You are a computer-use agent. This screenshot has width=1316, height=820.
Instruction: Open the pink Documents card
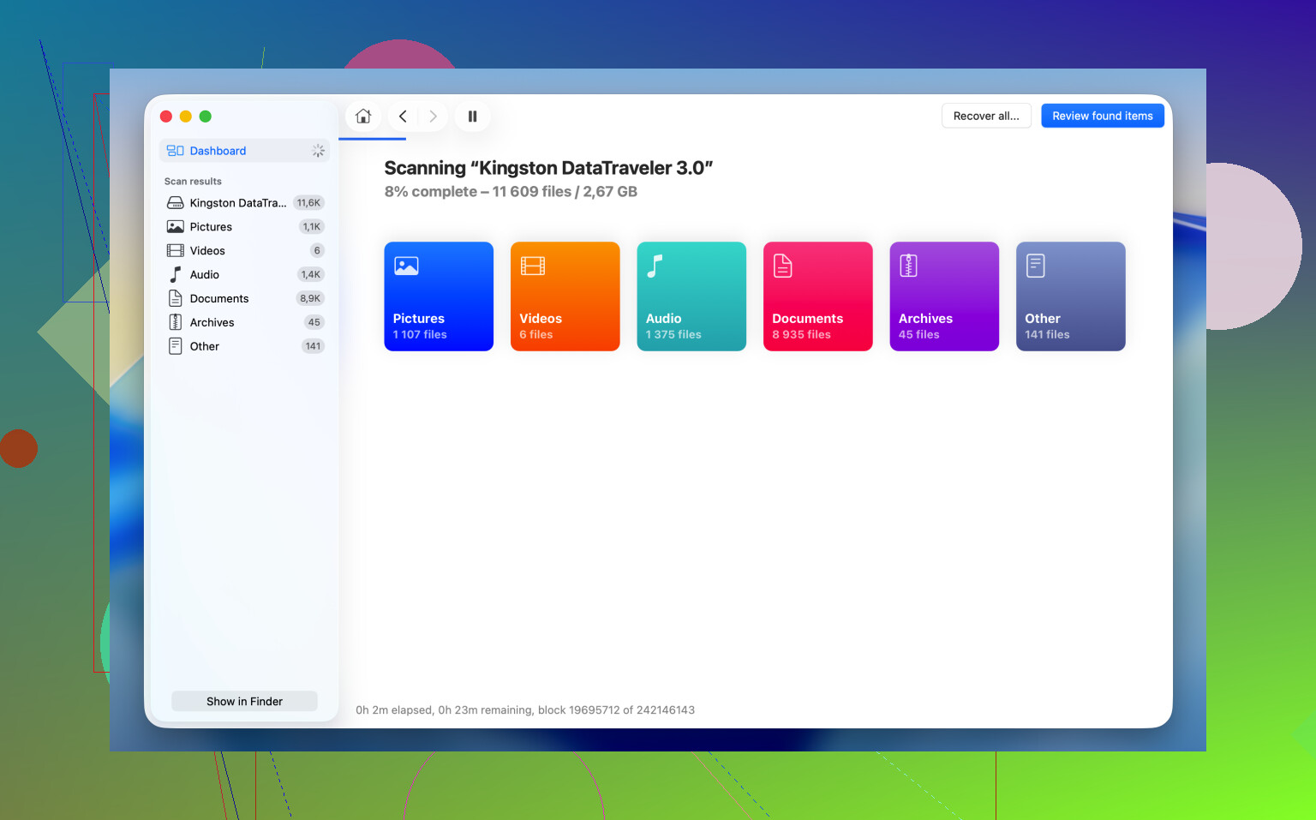point(818,296)
